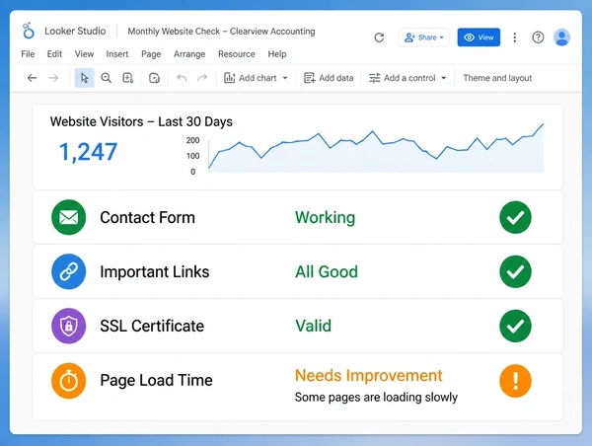Select the selection mode pointer tool
Screen dimensions: 592x446
(84, 78)
